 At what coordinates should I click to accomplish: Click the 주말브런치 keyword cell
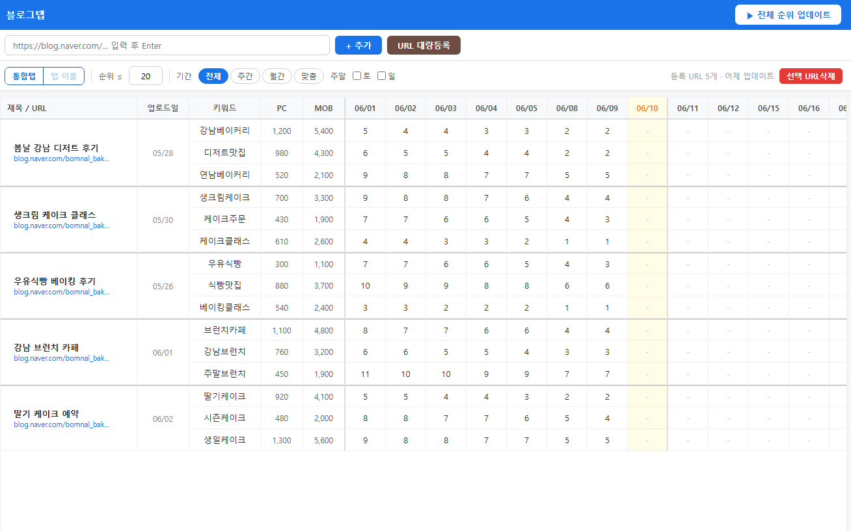pos(225,374)
